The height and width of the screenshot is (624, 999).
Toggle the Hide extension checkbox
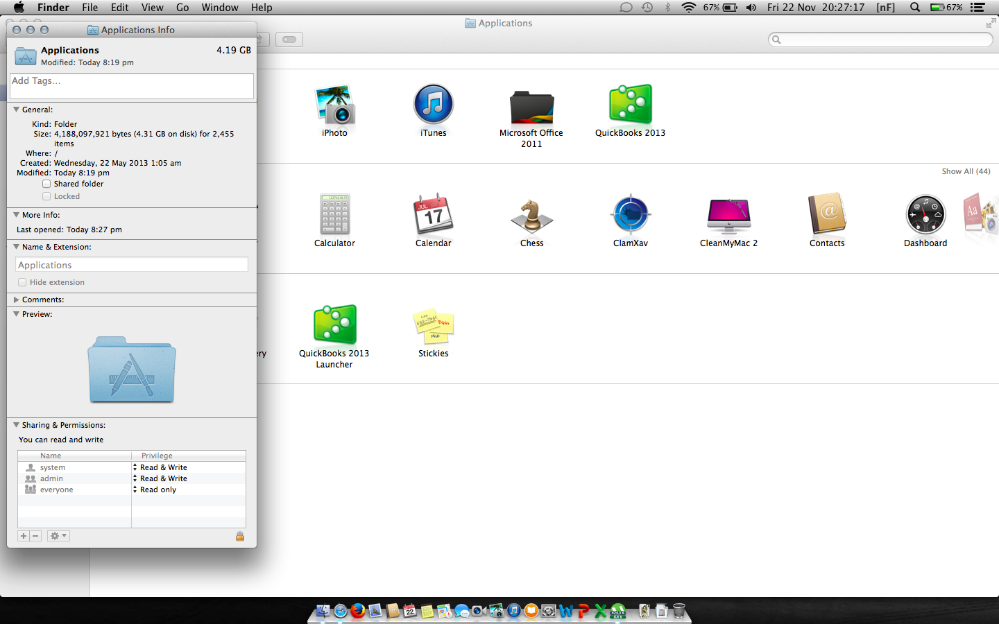[22, 282]
